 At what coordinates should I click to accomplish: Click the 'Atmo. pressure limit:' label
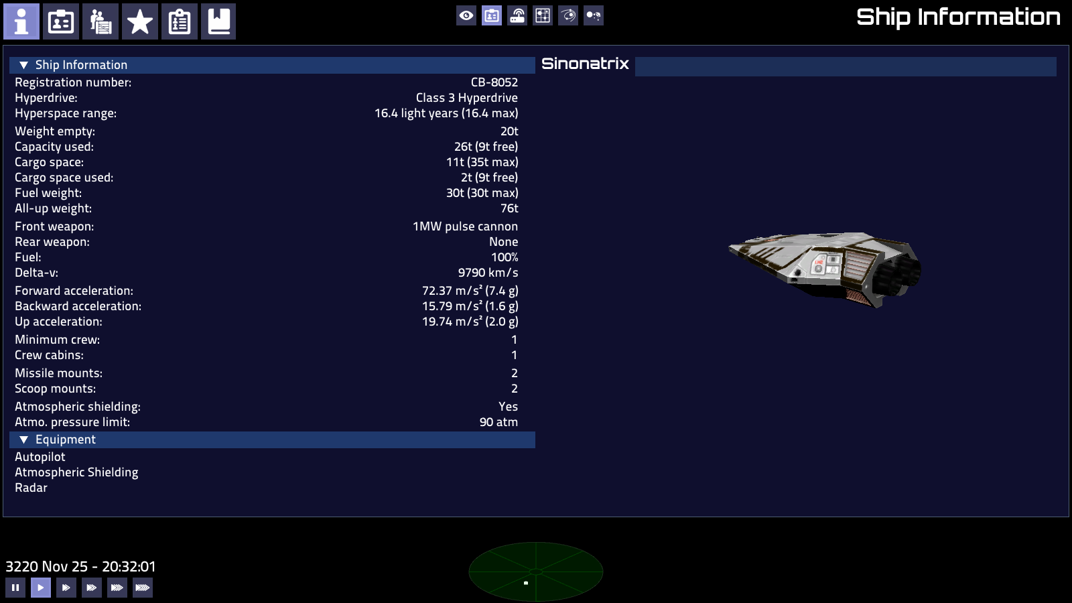coord(72,422)
